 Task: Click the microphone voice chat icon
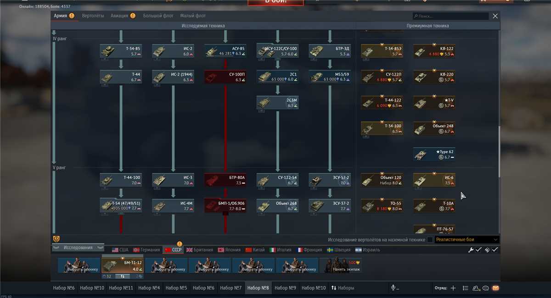point(393,288)
